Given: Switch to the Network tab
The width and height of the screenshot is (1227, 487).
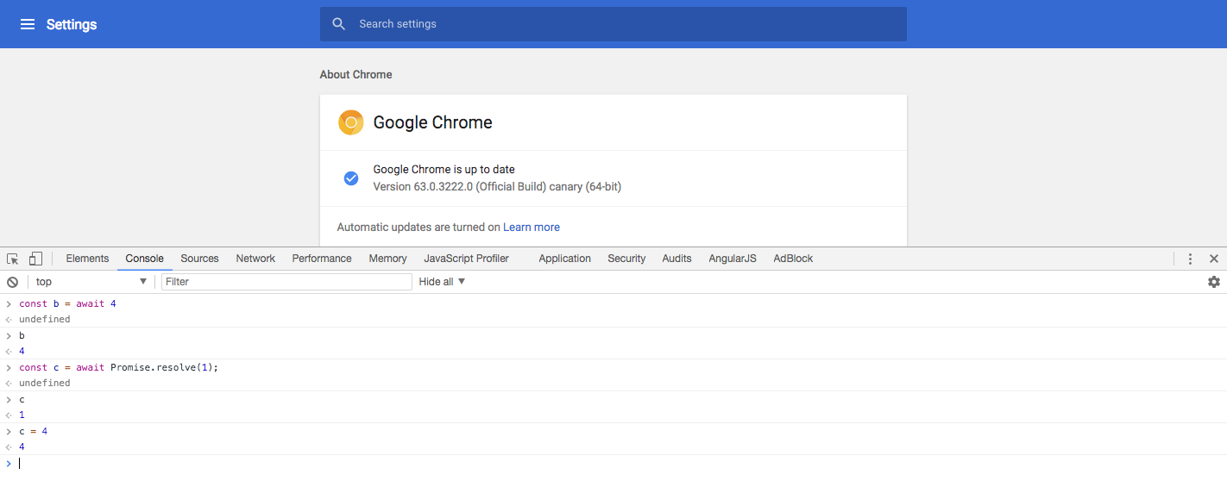Looking at the screenshot, I should click(255, 259).
